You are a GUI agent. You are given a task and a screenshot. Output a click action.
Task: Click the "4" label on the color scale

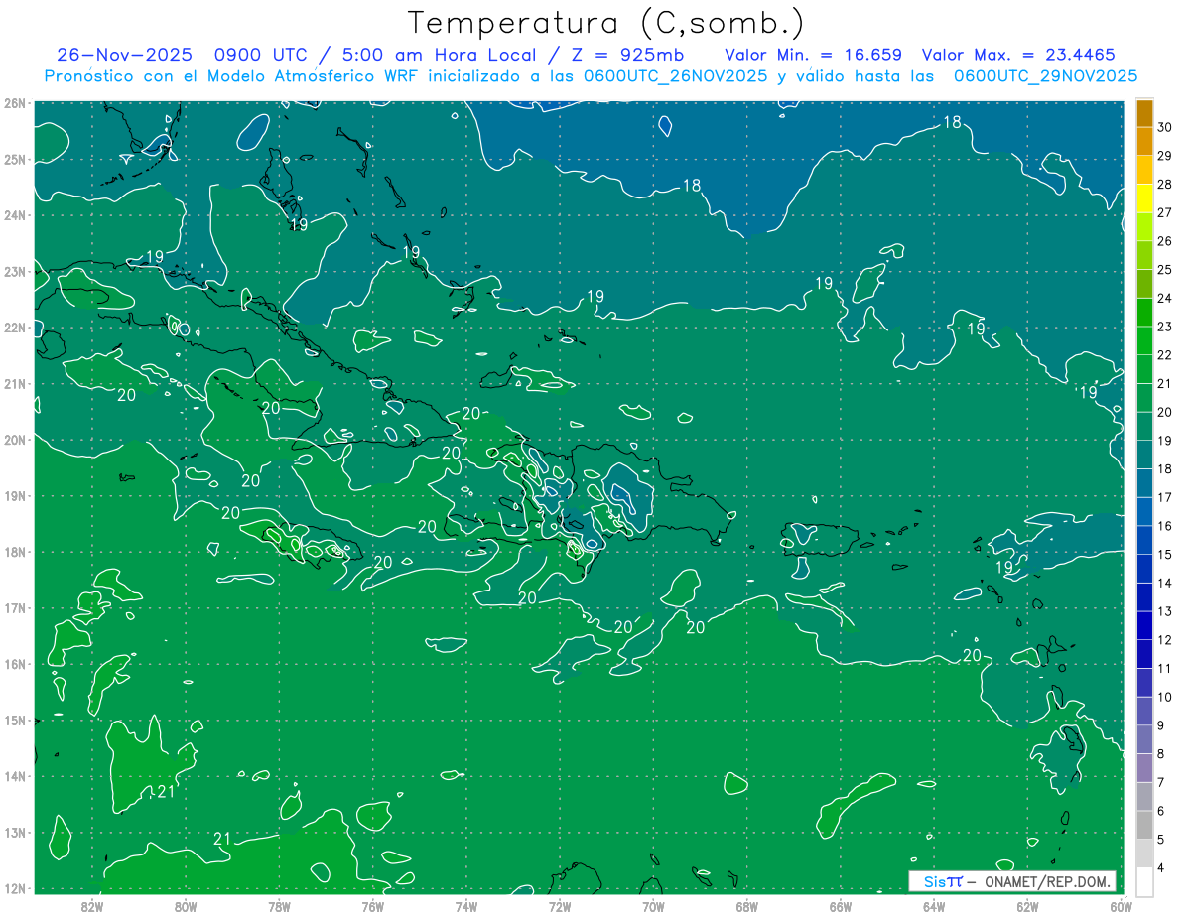click(1161, 867)
